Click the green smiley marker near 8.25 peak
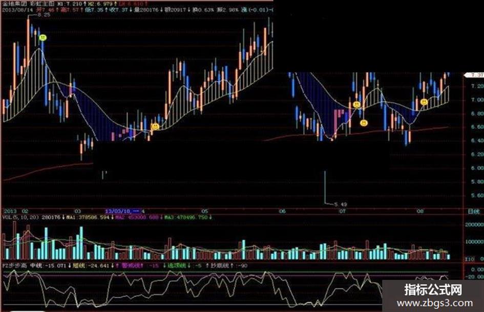The height and width of the screenshot is (312, 484). coord(43,38)
